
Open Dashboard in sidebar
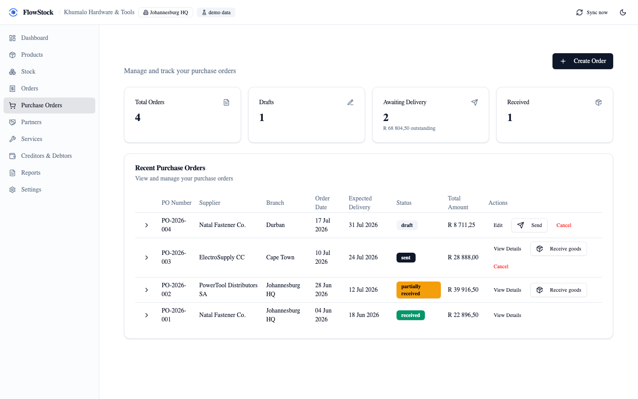49,38
